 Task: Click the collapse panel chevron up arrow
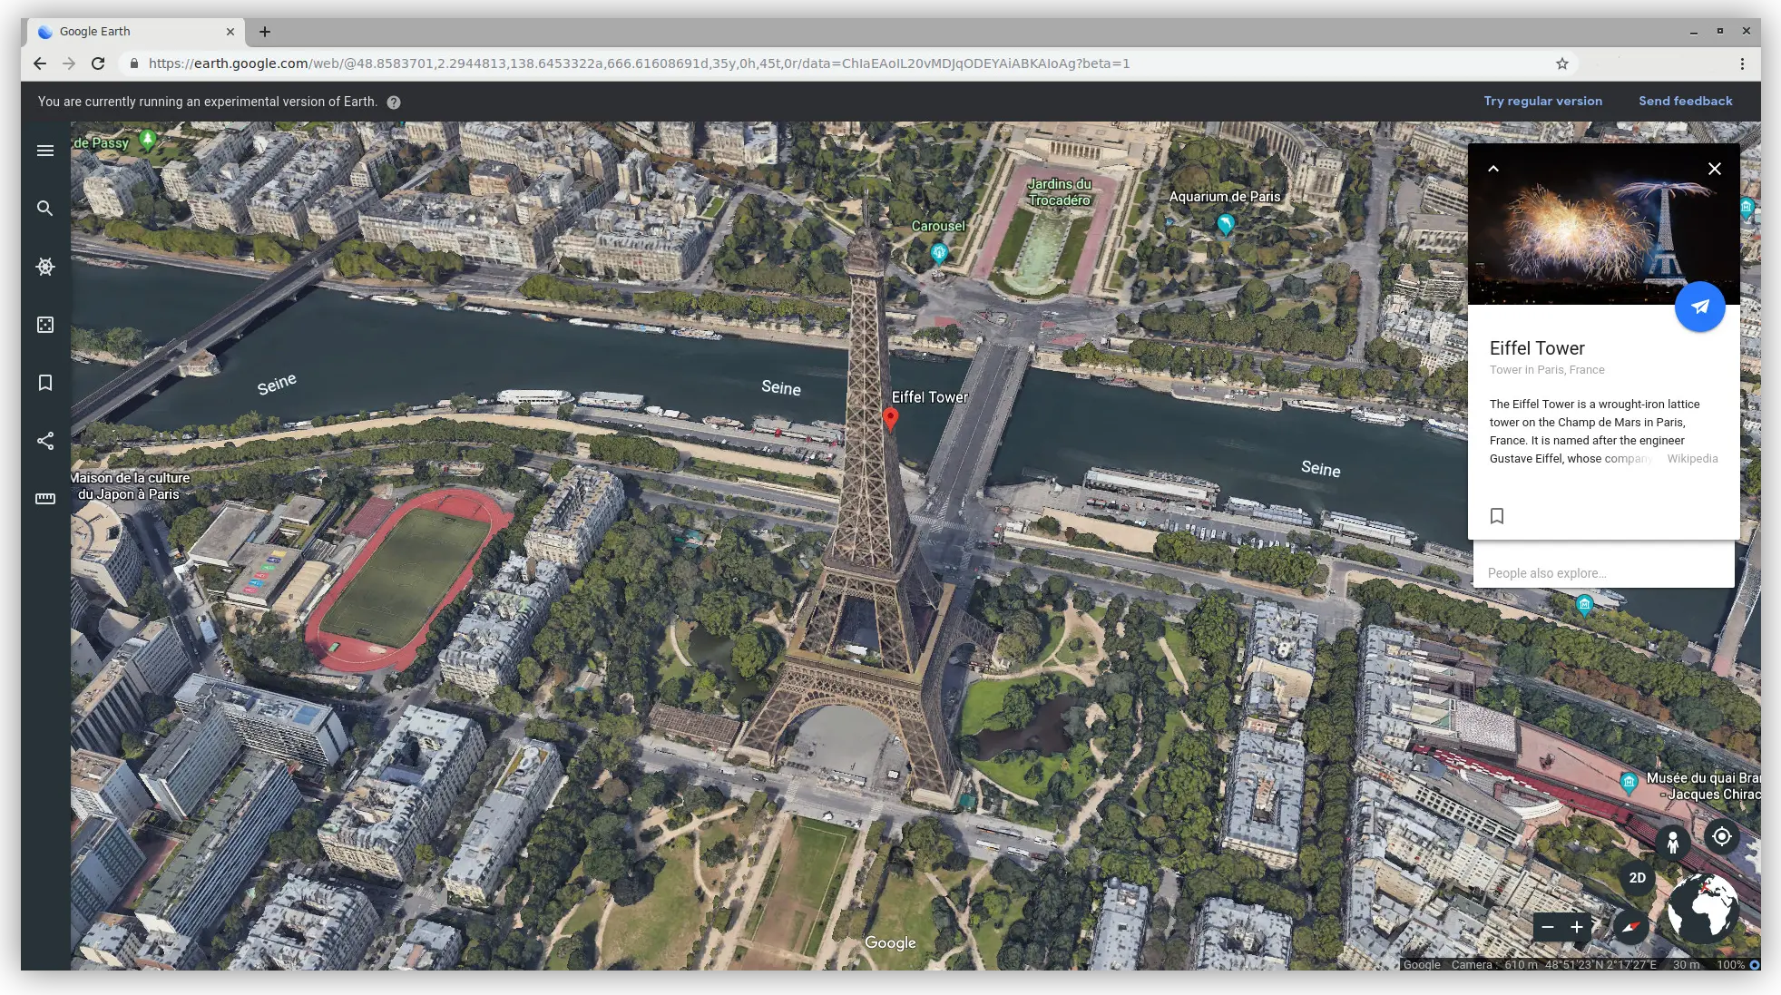[x=1493, y=169]
